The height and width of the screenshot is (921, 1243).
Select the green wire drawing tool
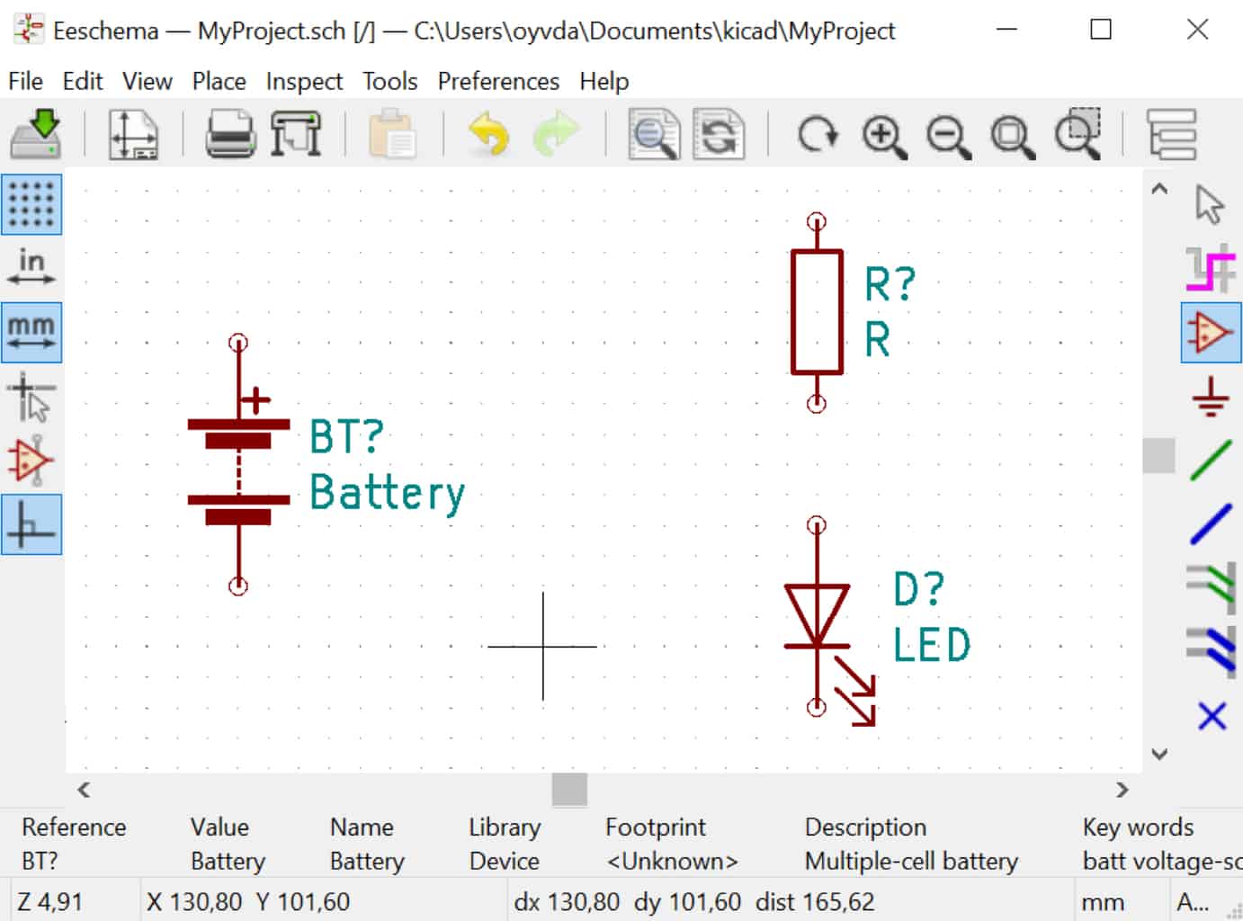point(1212,461)
